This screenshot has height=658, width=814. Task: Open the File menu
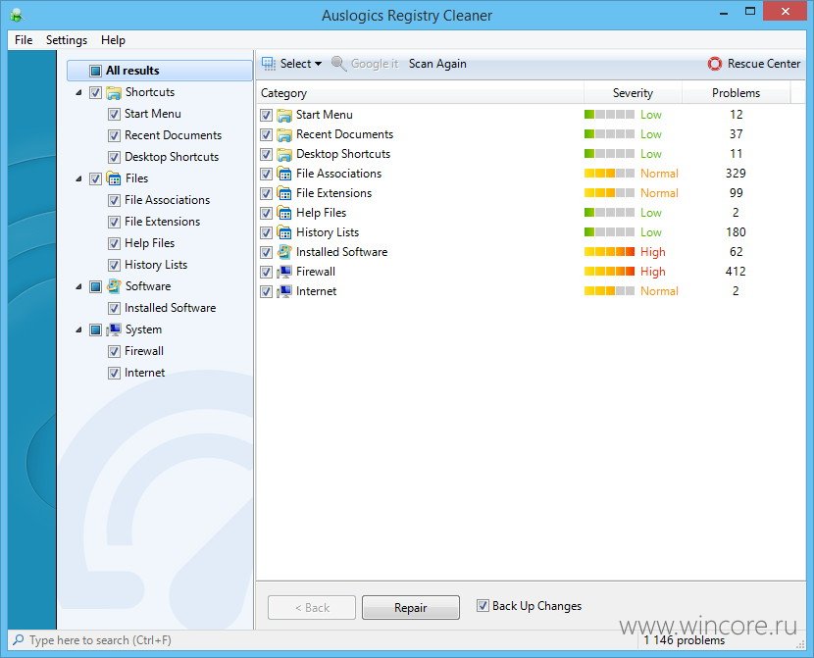24,40
